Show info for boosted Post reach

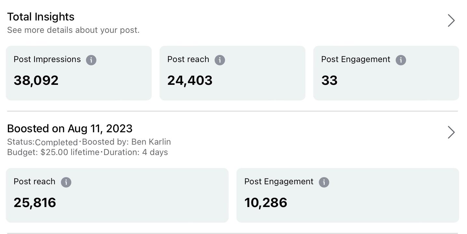[66, 182]
